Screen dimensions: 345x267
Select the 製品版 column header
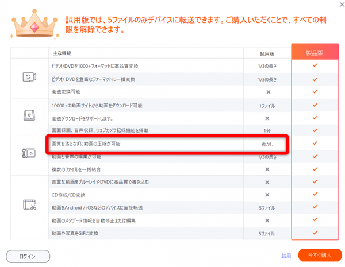pyautogui.click(x=315, y=53)
